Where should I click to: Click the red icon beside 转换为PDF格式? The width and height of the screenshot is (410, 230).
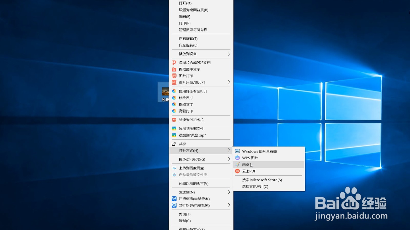174,120
